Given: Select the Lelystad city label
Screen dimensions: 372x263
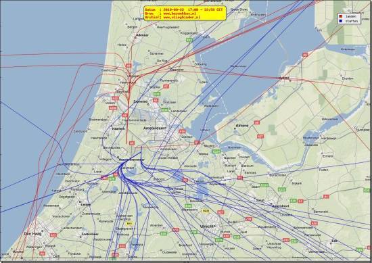Looking at the screenshot, I should tap(283, 78).
